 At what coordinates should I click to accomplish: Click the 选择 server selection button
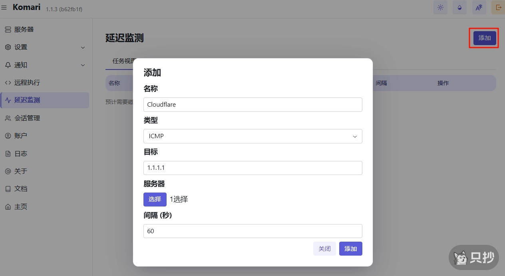155,199
